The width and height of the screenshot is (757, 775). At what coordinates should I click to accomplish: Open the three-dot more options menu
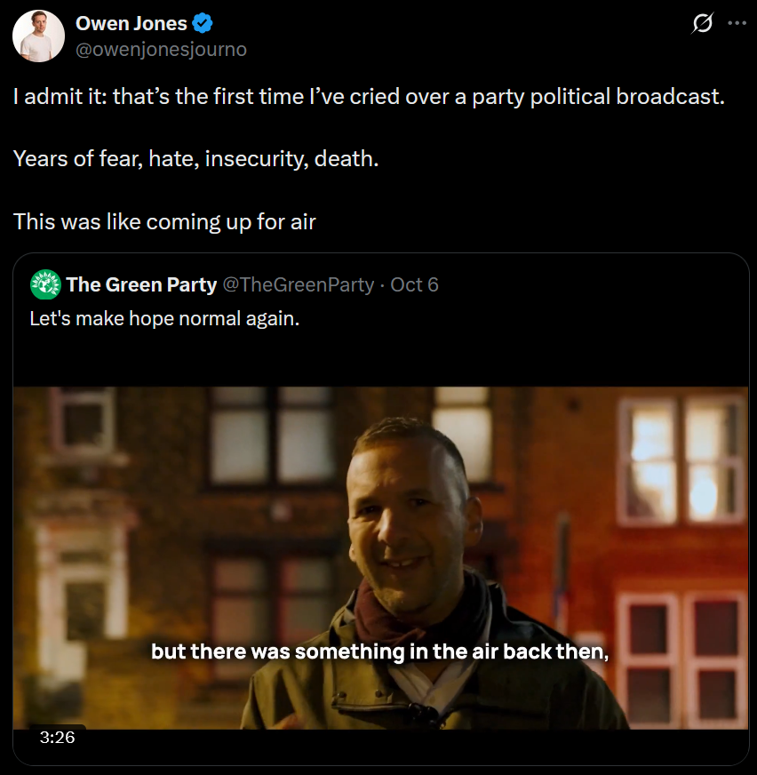click(x=737, y=24)
